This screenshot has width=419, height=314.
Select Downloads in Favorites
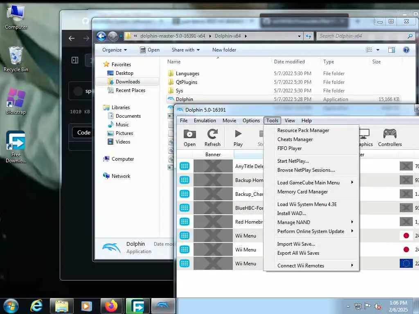pos(128,82)
